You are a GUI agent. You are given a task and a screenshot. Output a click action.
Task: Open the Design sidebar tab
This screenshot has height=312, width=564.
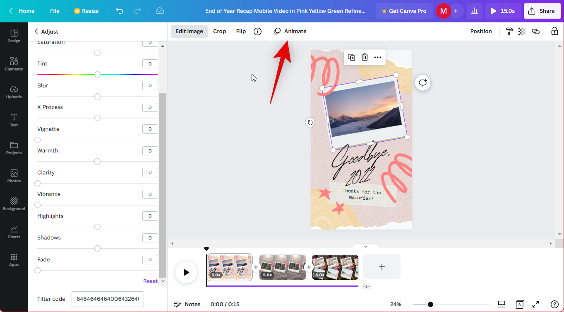pos(14,36)
